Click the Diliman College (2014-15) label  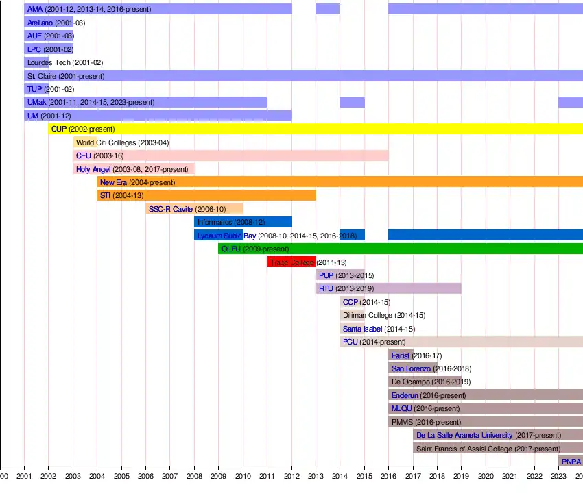click(384, 315)
